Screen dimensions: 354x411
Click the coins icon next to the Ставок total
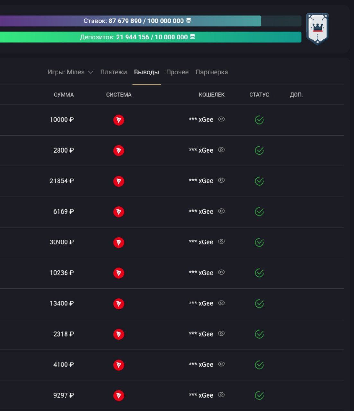(x=189, y=21)
